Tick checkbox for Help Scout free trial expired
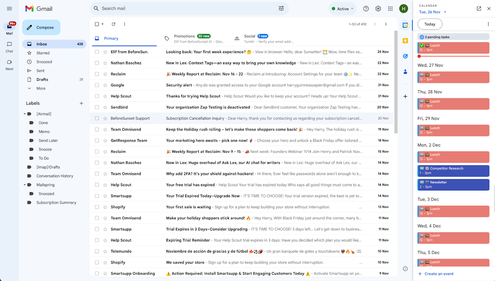Screen dimensions: 495x281 pyautogui.click(x=97, y=185)
